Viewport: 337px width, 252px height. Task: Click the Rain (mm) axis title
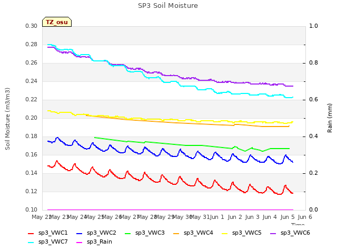(x=330, y=118)
